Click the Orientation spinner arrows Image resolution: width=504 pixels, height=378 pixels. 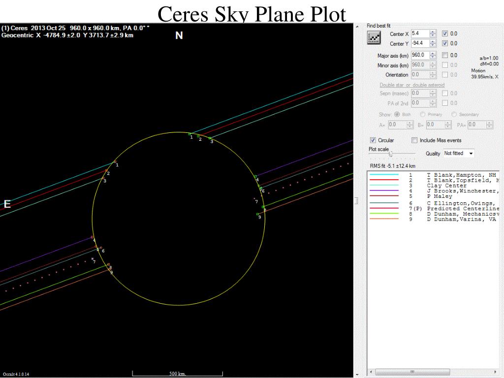pos(433,75)
